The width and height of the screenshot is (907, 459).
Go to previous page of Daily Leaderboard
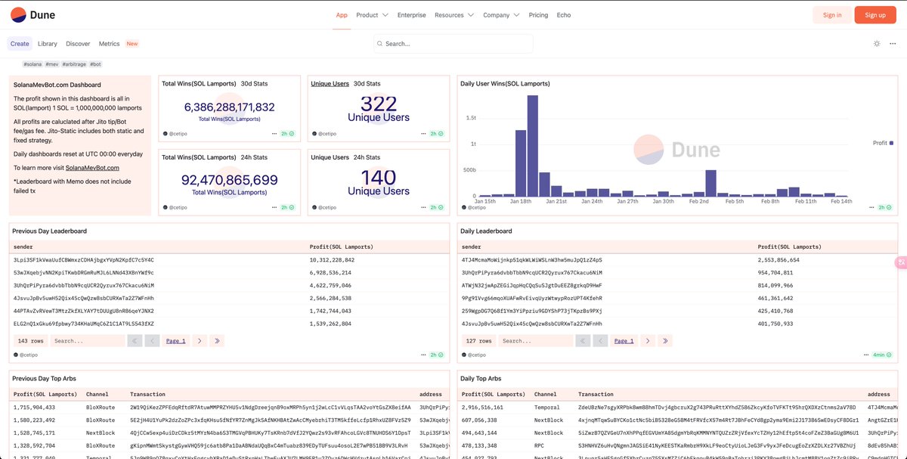[x=601, y=341]
